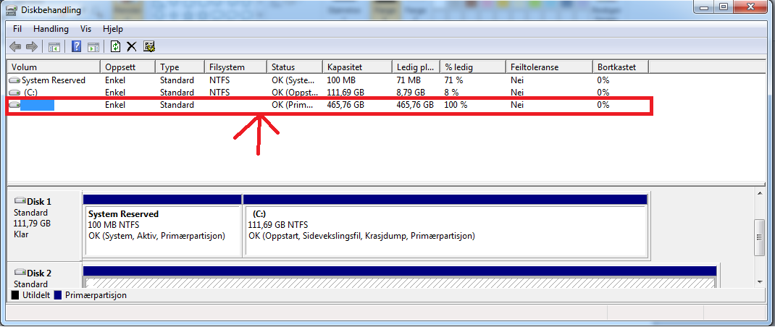Open Help via the blue question mark icon

point(77,47)
